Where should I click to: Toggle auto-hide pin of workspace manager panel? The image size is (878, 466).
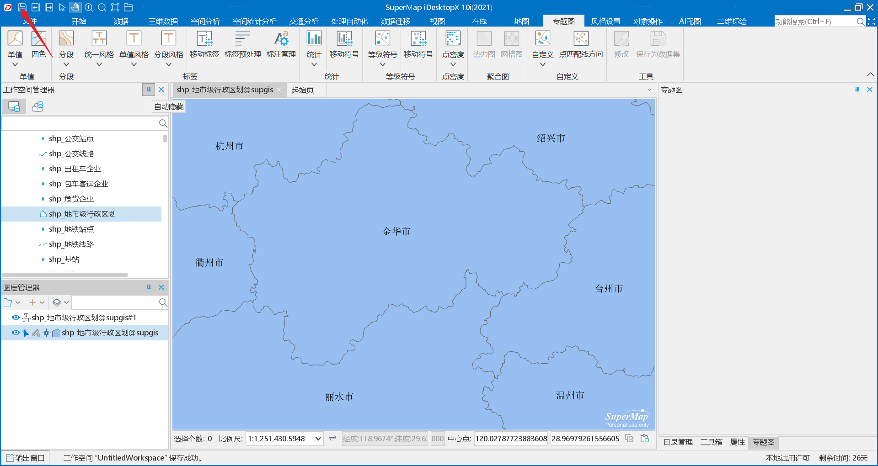[x=148, y=90]
